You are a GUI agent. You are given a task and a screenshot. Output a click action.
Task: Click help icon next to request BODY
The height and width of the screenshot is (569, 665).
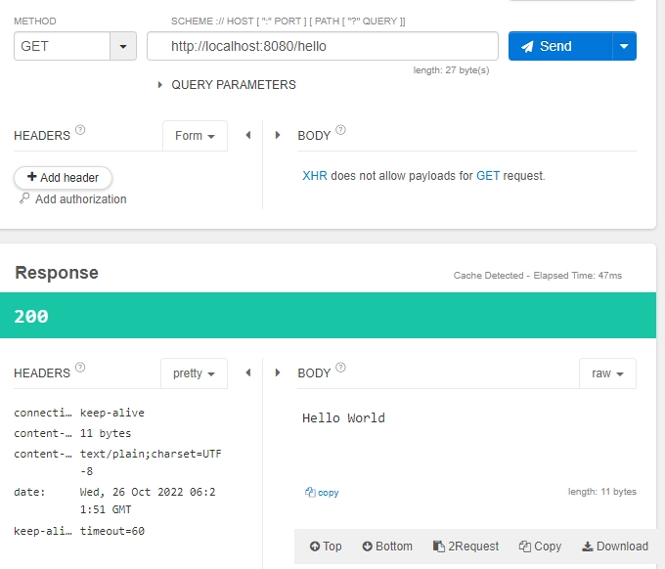tap(340, 130)
